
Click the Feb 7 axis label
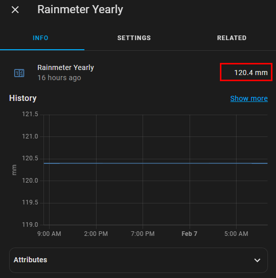190,234
